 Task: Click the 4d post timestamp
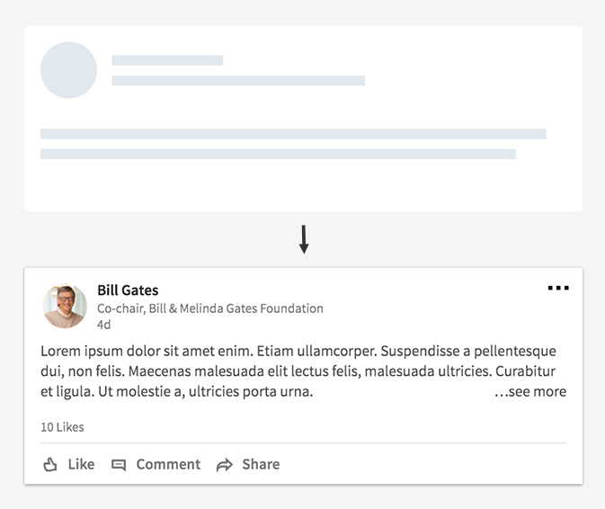(103, 325)
